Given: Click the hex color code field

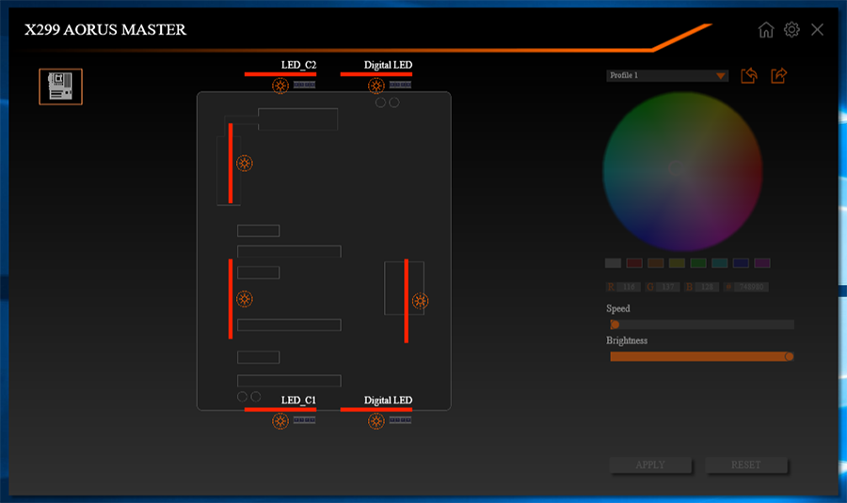Looking at the screenshot, I should [x=751, y=287].
